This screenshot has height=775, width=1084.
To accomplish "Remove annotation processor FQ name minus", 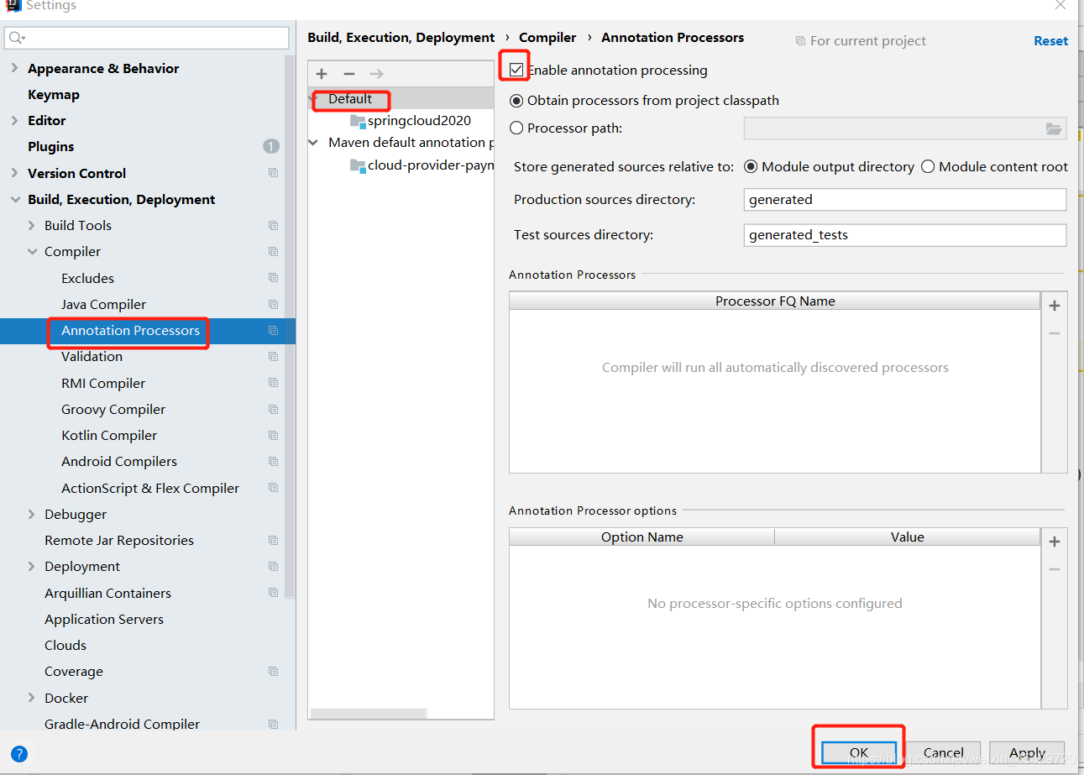I will (x=1055, y=333).
